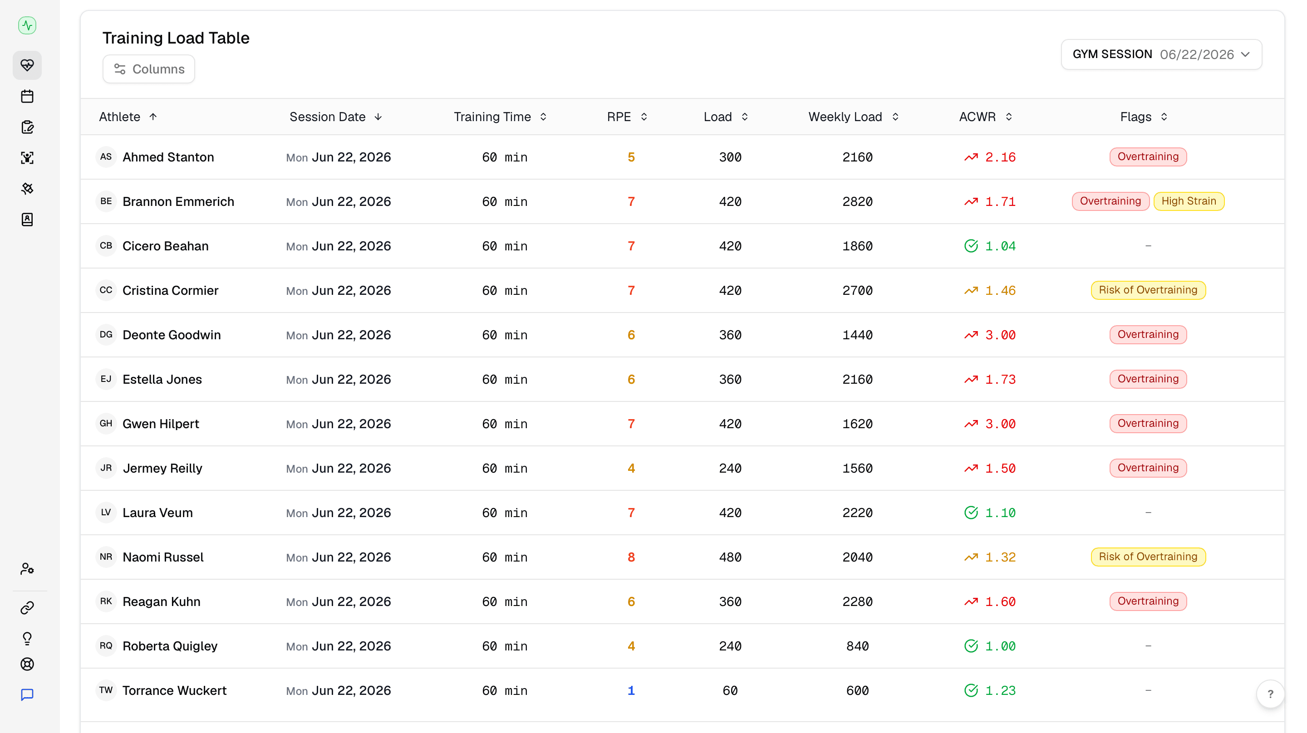Click the trend-up icon beside ACWR 2.16

(971, 157)
